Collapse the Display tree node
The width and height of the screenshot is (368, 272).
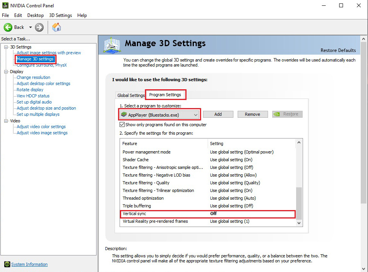coord(6,72)
